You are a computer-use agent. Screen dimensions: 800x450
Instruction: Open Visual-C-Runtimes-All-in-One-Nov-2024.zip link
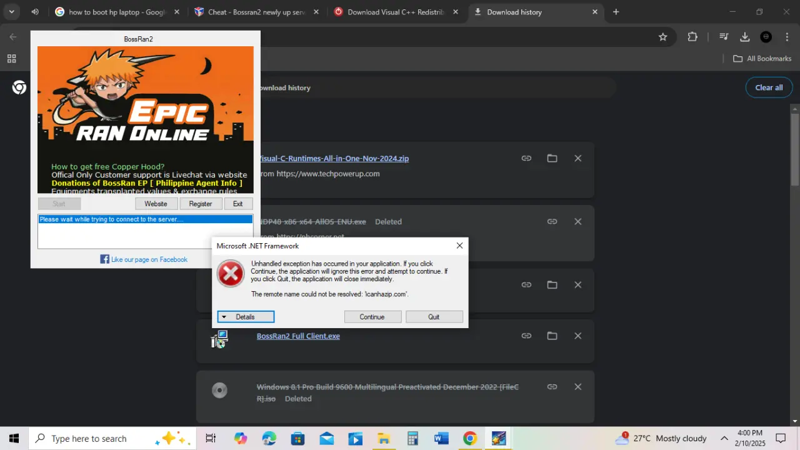(x=334, y=158)
